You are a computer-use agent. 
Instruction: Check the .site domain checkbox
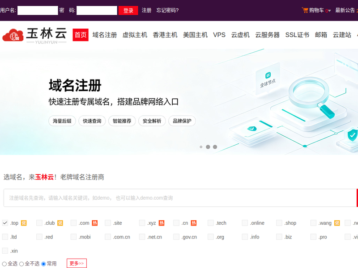(x=108, y=223)
